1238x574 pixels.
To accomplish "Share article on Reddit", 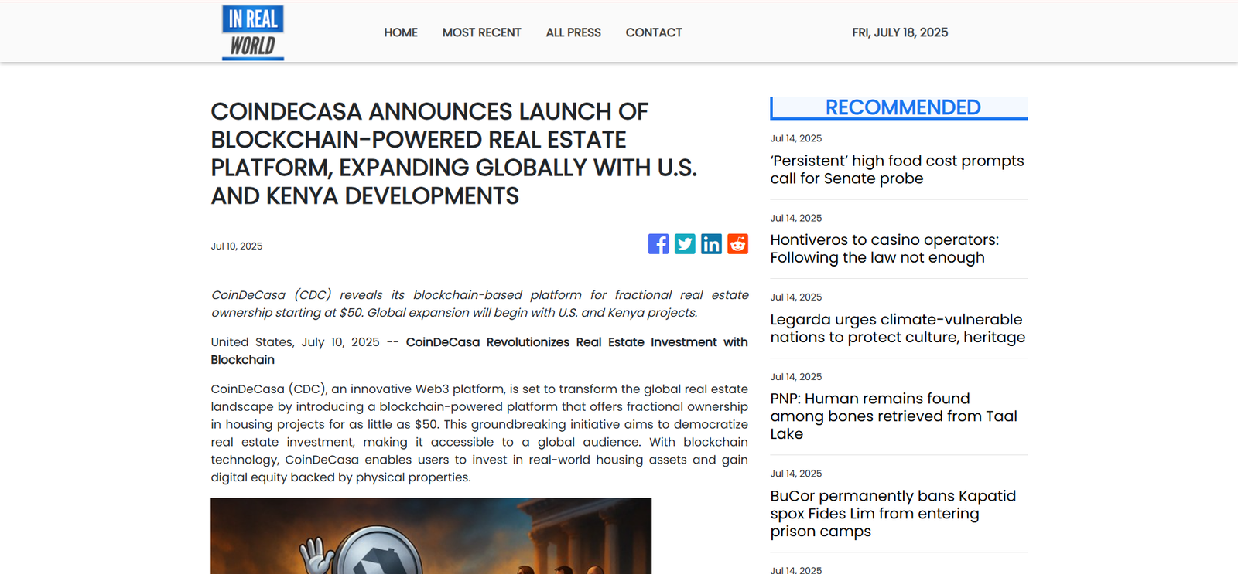I will pos(737,244).
